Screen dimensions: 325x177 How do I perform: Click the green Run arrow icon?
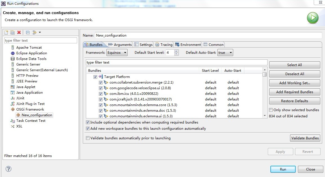pyautogui.click(x=313, y=18)
